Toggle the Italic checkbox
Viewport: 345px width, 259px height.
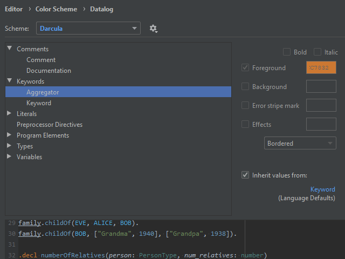(x=318, y=52)
